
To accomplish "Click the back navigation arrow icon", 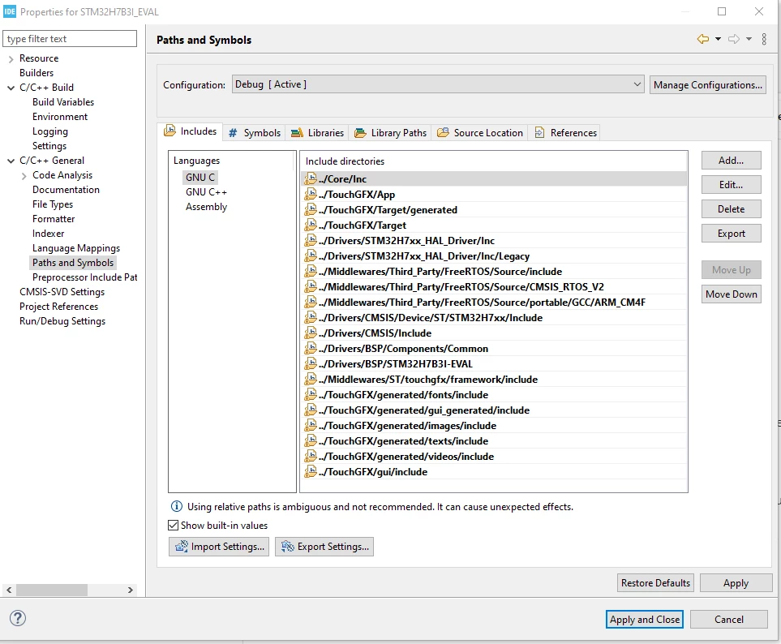I will click(703, 39).
